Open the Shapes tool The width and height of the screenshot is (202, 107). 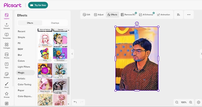pos(7,94)
